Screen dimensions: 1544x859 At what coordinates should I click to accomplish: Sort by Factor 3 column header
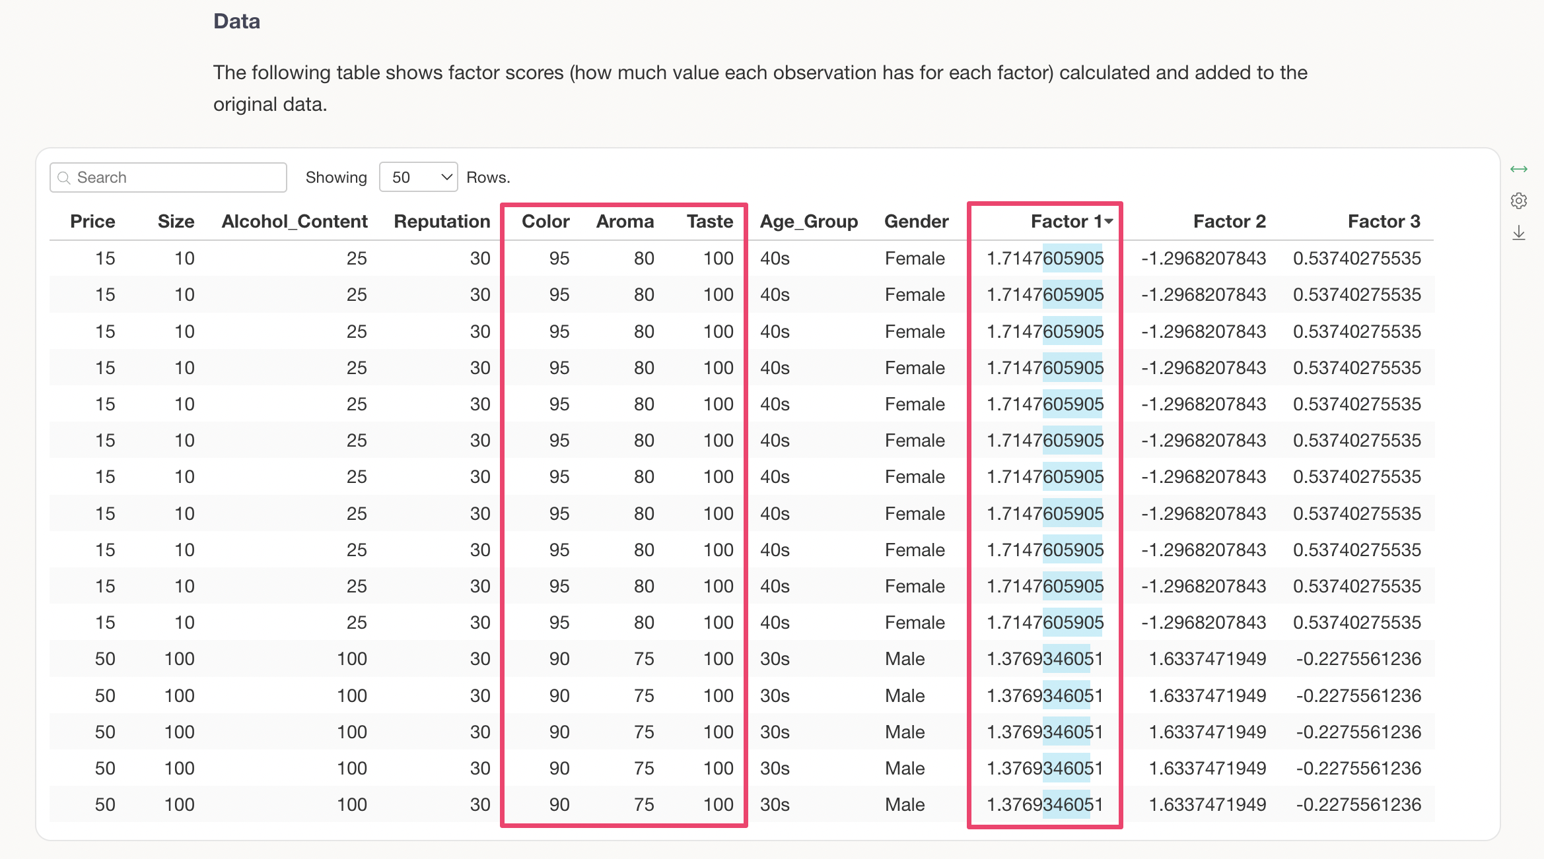point(1384,222)
